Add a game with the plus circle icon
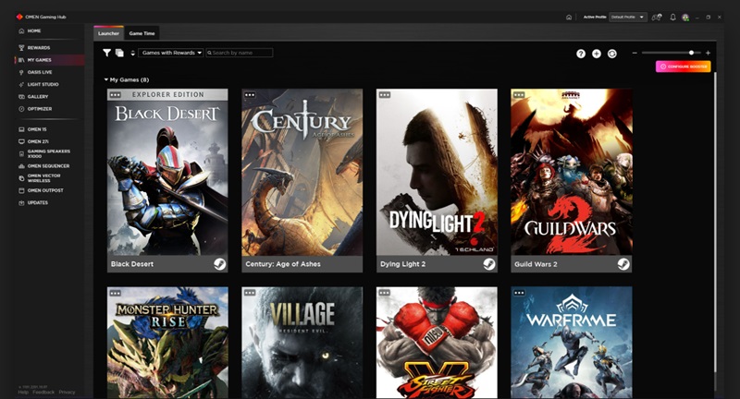740x399 pixels. coord(597,54)
